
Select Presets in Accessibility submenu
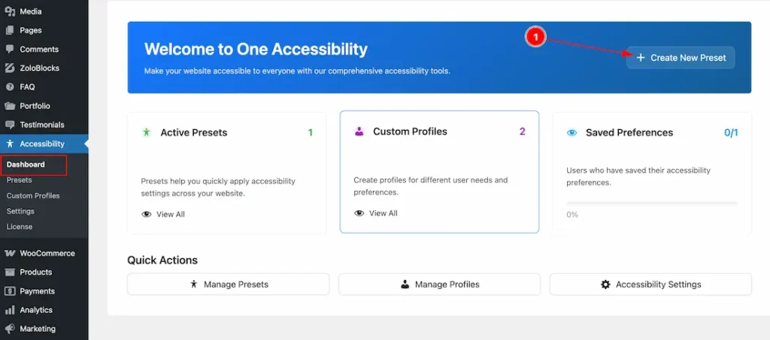20,180
